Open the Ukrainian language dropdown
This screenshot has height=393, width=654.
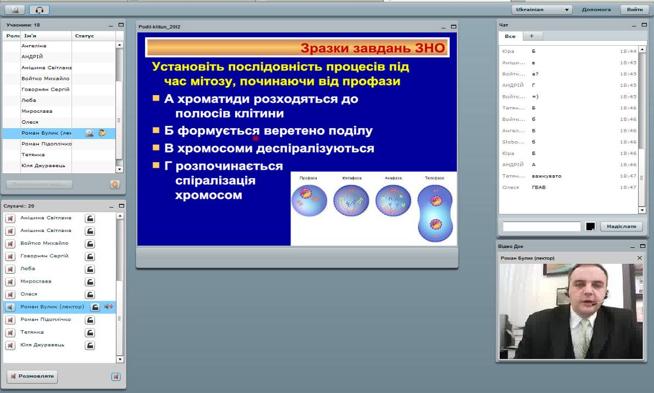(x=541, y=10)
